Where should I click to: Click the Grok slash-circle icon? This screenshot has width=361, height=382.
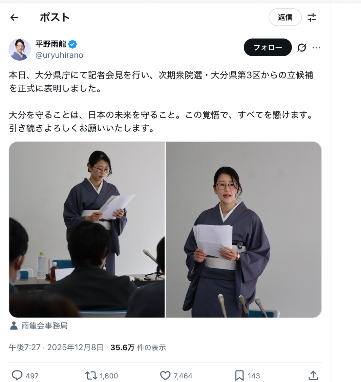pos(301,47)
